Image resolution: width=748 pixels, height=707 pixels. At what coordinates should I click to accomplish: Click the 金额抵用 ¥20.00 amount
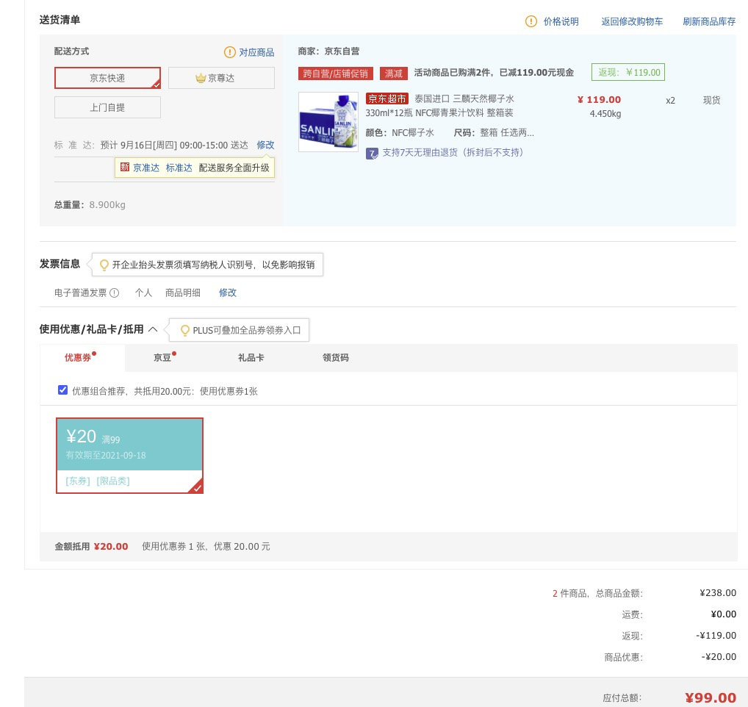tap(111, 547)
